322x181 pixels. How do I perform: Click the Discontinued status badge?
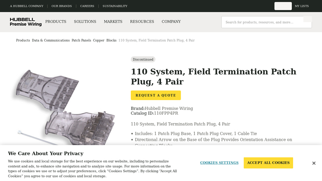click(x=143, y=59)
